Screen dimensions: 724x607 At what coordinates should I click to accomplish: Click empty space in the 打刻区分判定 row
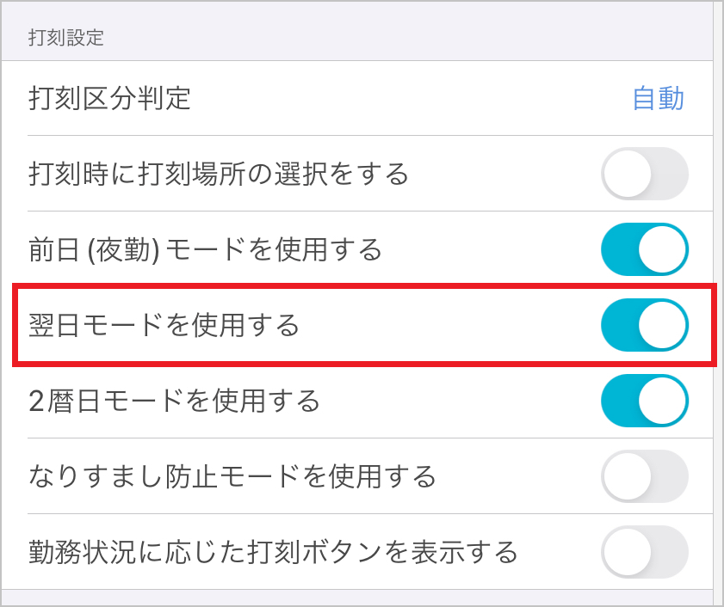tap(413, 99)
